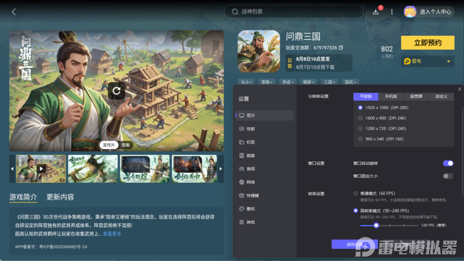Viewport: 464px width, 261px height.
Task: Open 壁纸 wallpaper settings
Action: point(264,209)
